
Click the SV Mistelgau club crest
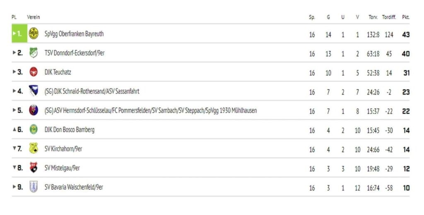tap(34, 168)
